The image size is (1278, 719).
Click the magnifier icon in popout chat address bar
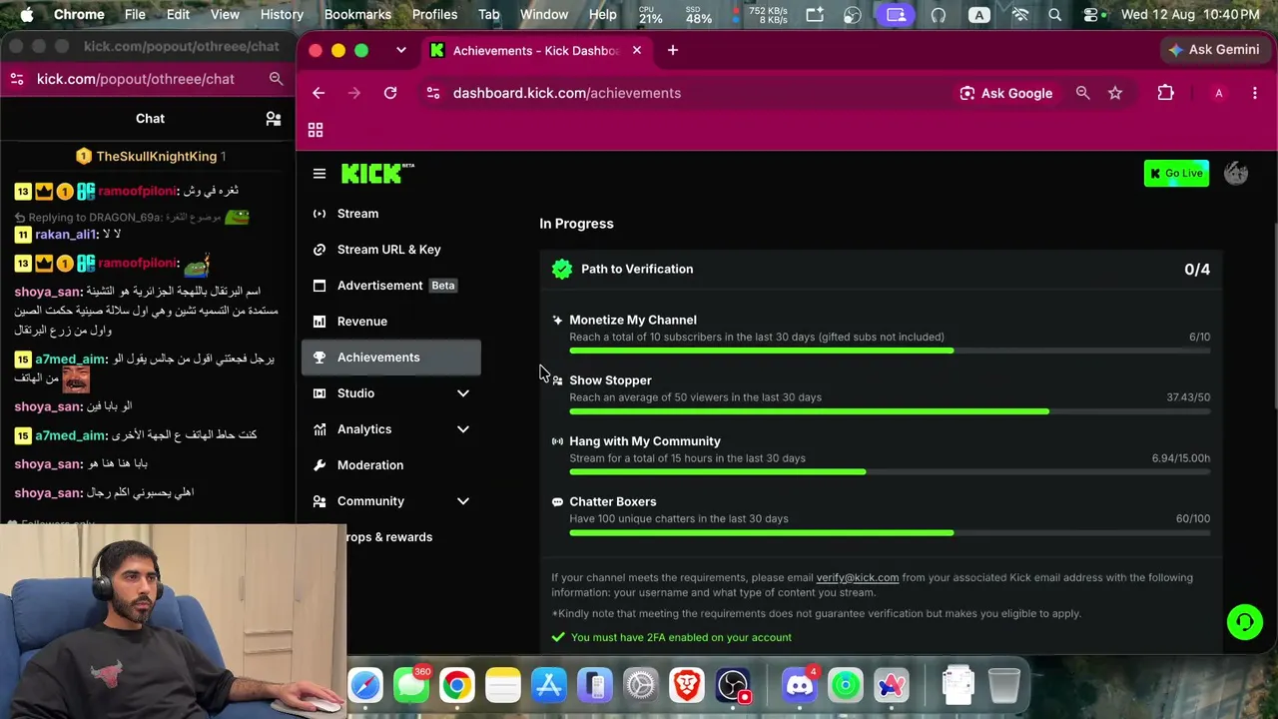click(276, 79)
